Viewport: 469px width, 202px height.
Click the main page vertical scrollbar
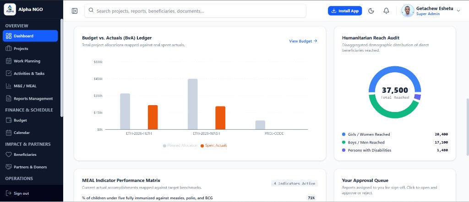(468, 127)
